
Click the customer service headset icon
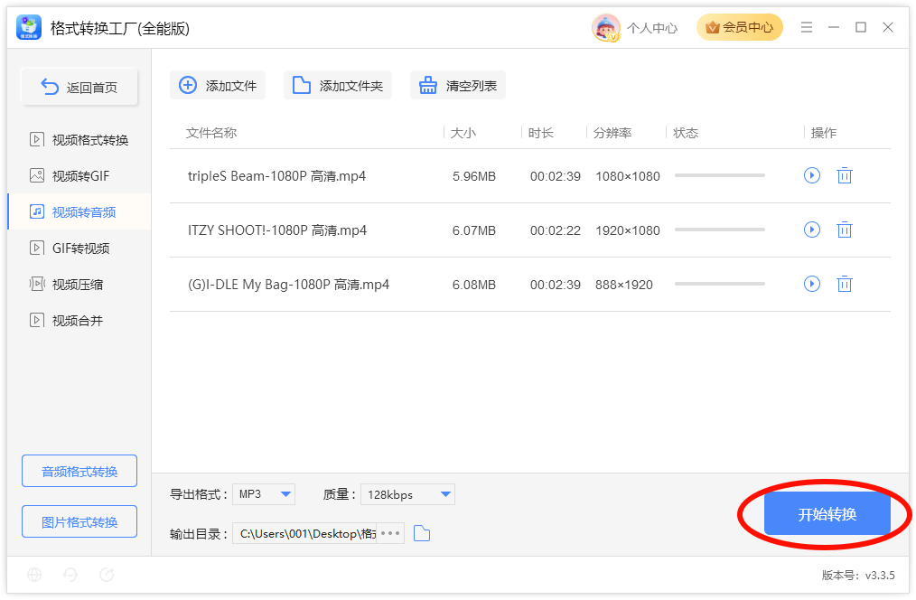coord(70,575)
